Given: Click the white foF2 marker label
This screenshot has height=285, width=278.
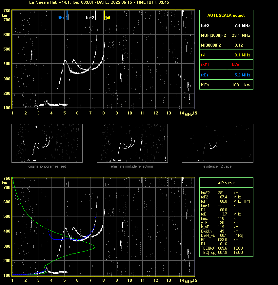Looking at the screenshot, I should tap(90, 18).
